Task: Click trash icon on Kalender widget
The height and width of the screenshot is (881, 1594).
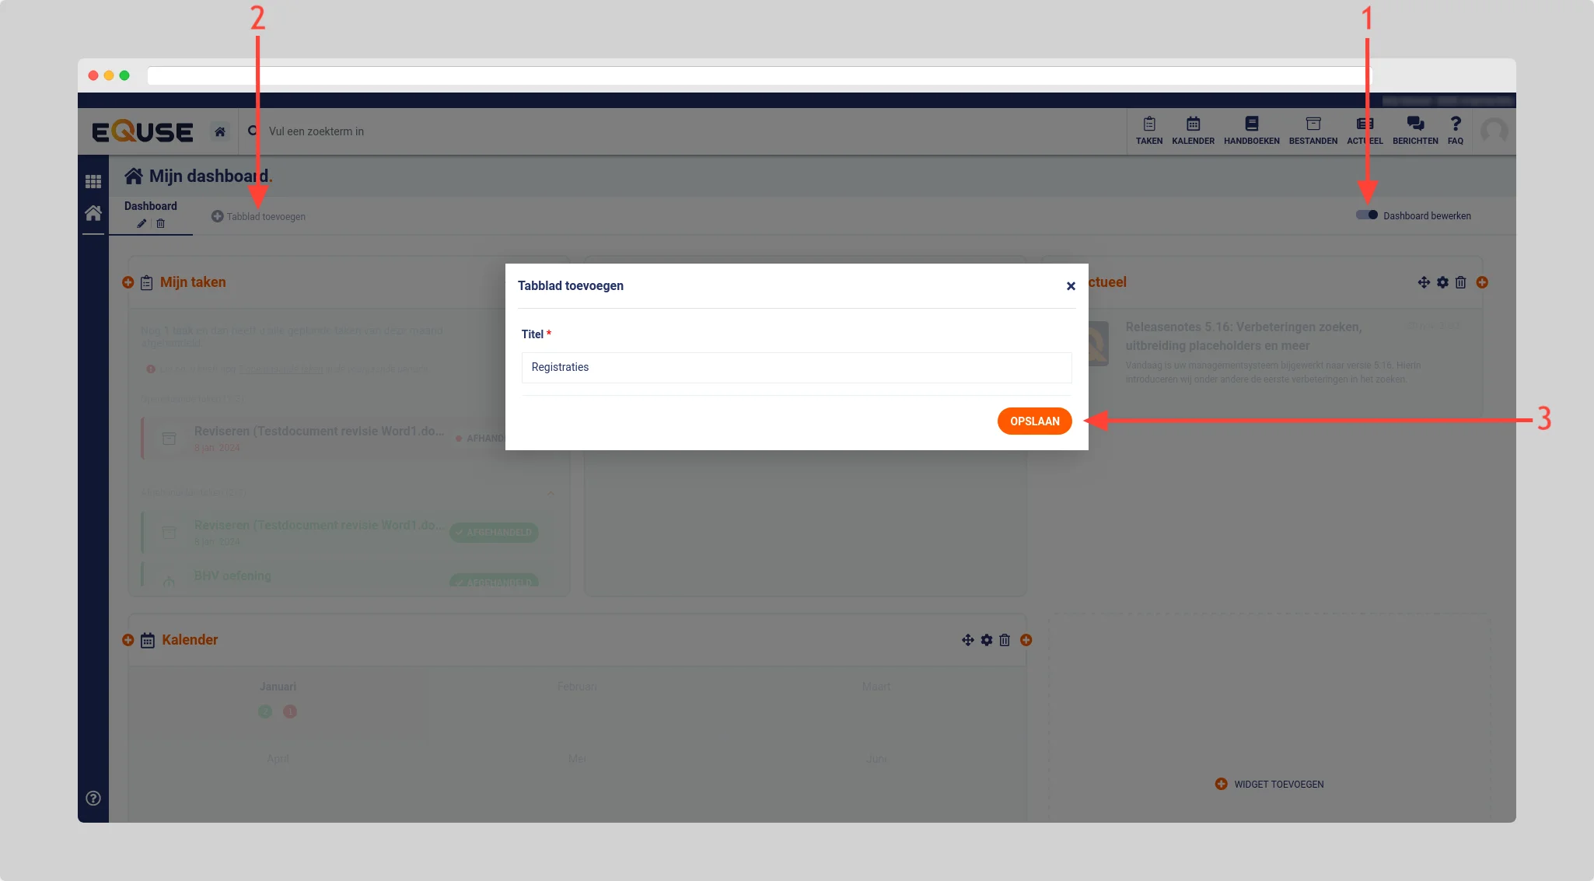Action: coord(1005,640)
